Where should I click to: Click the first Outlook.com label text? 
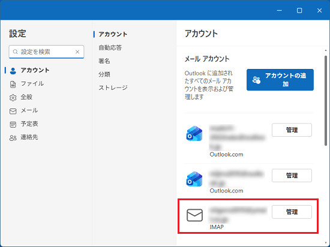[x=226, y=155]
